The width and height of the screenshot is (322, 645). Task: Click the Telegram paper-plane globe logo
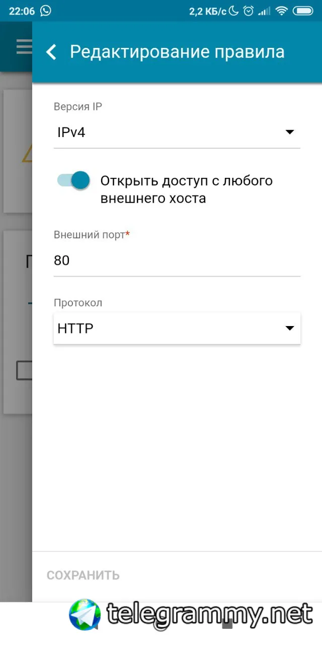(85, 615)
